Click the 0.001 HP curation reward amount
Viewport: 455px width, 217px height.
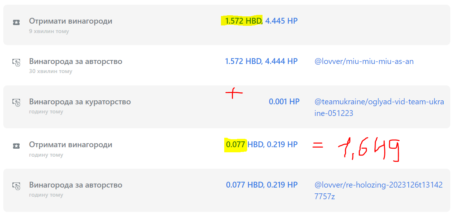[x=284, y=102]
